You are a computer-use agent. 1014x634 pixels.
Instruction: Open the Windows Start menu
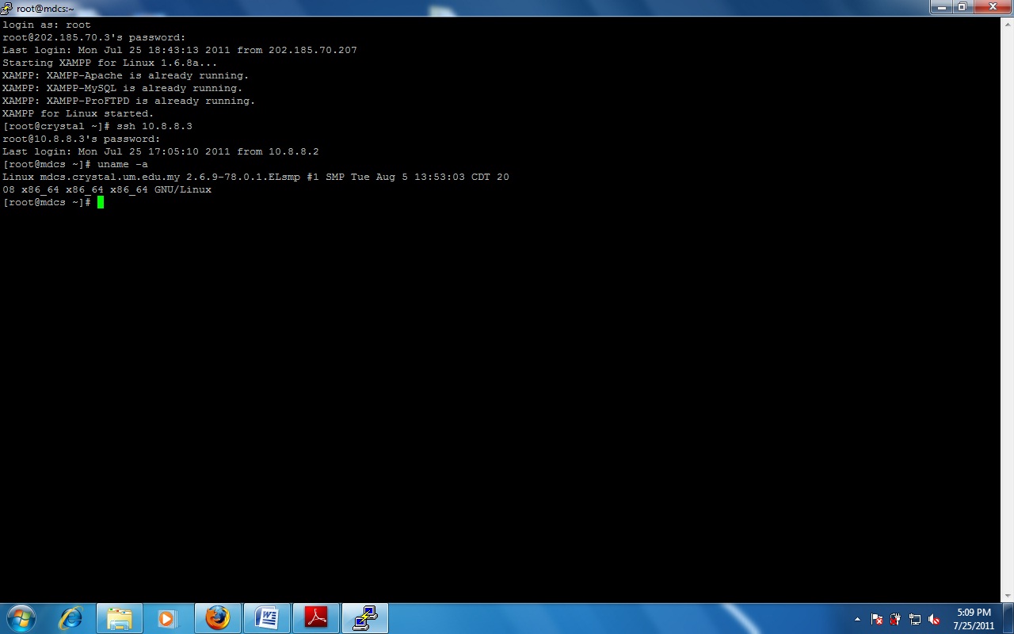point(21,618)
